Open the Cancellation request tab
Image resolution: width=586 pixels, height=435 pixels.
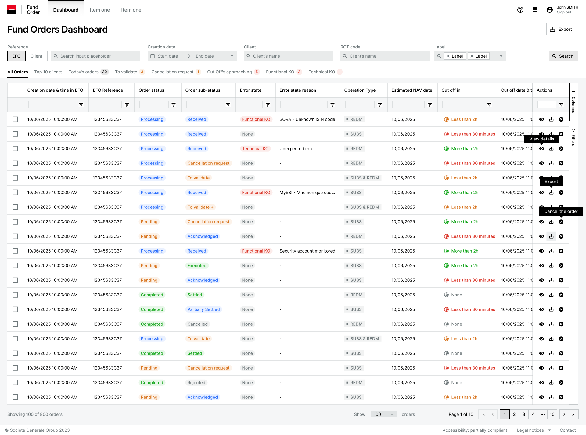[x=176, y=72]
